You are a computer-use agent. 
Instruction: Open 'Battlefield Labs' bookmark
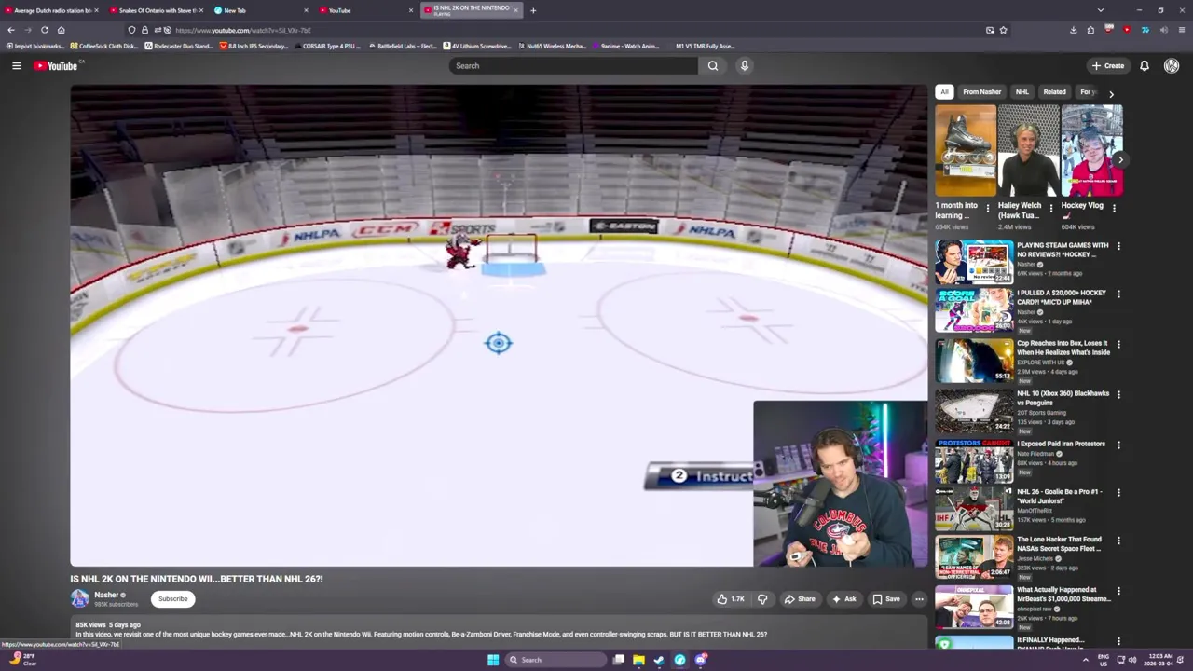403,46
